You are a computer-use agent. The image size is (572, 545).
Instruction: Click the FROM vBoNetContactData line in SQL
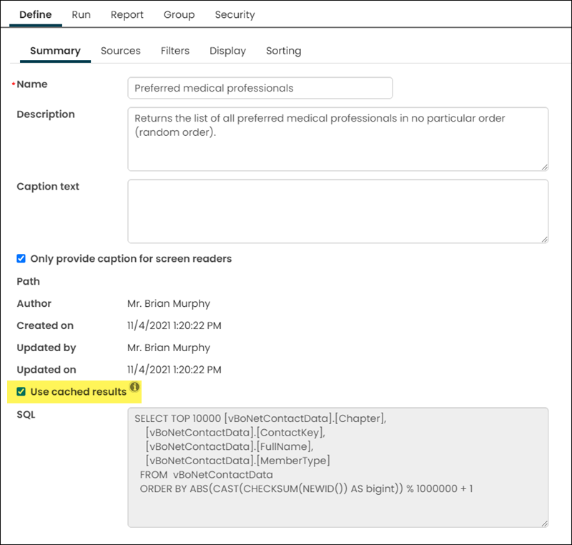tap(207, 475)
